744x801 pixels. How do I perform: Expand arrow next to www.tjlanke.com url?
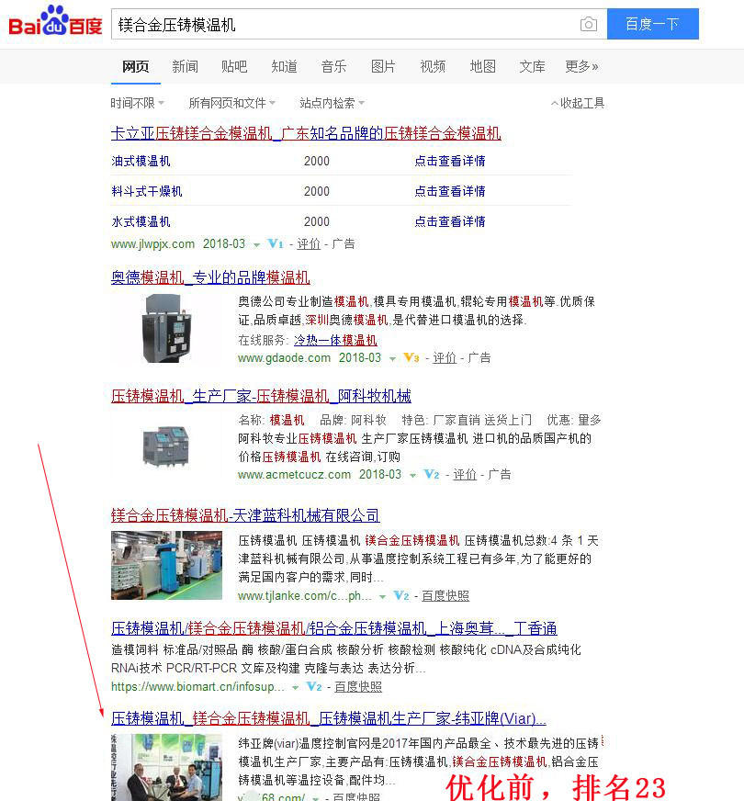(382, 597)
